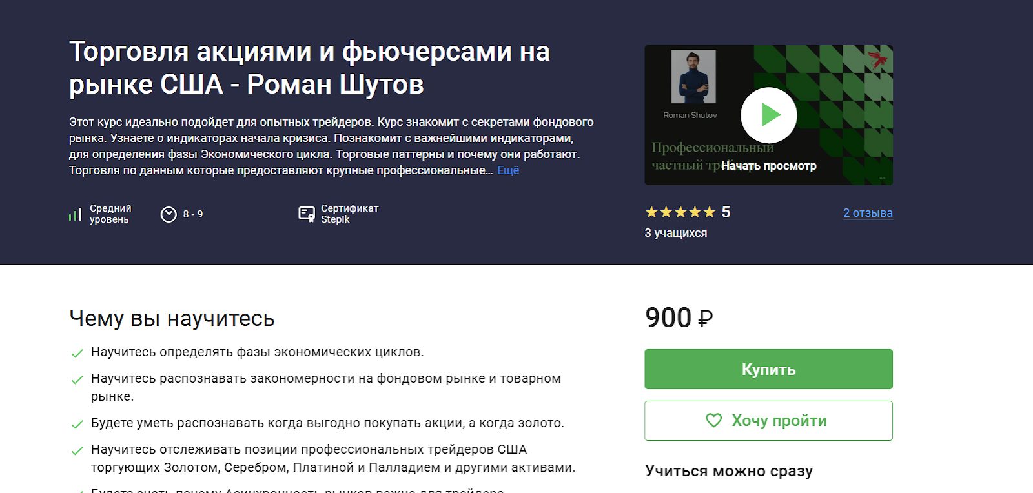Screen dimensions: 1033x493
Task: Click the heart icon in wishlist button
Action: click(x=714, y=421)
